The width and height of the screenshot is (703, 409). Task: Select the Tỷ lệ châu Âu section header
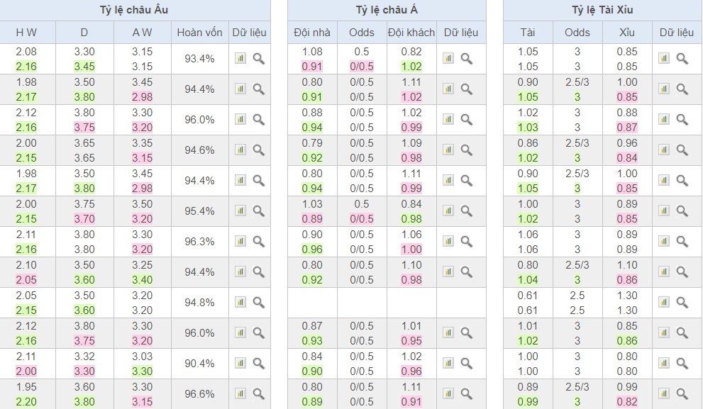135,10
